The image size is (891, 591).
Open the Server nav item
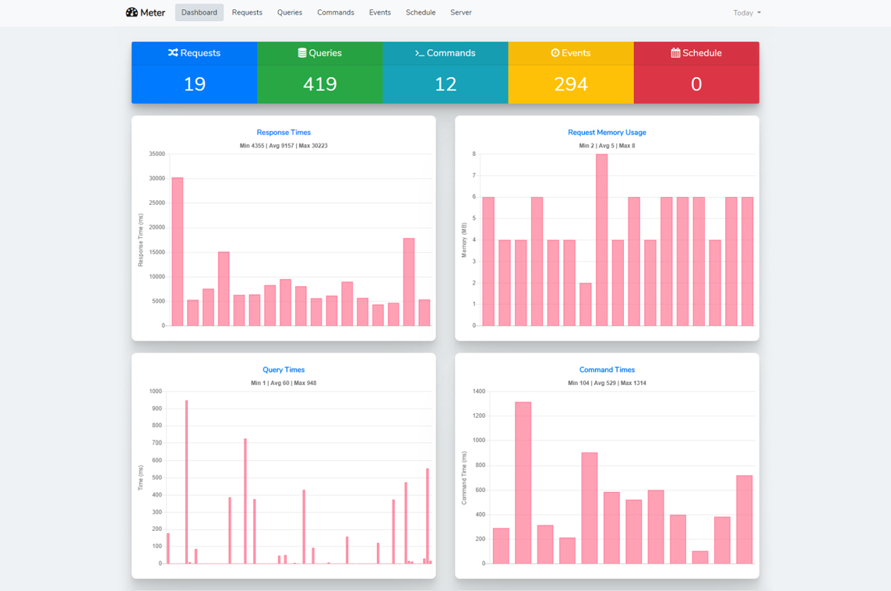(x=461, y=12)
